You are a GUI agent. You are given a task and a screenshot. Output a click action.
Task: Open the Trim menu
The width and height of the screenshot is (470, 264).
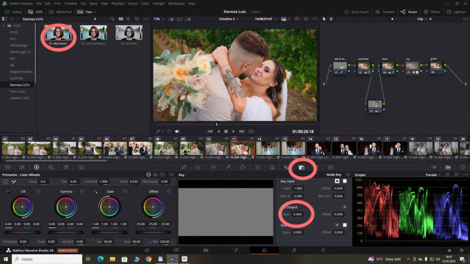click(57, 4)
